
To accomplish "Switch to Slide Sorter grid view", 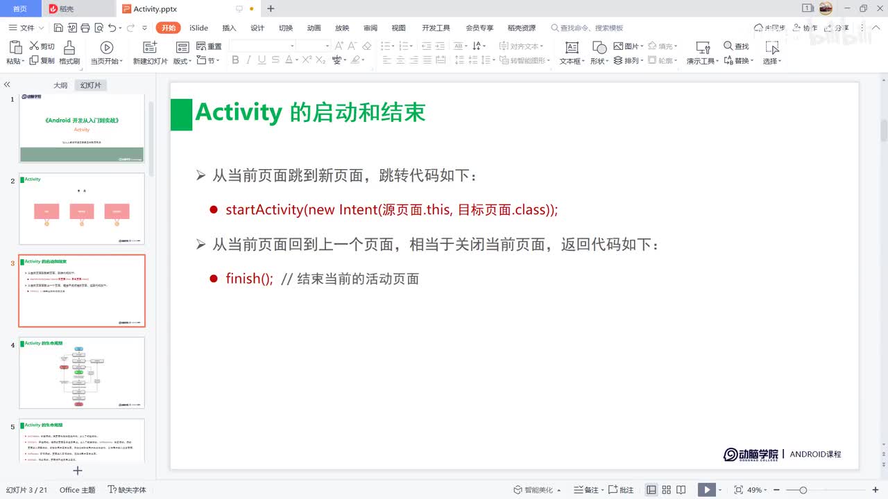I will click(666, 490).
